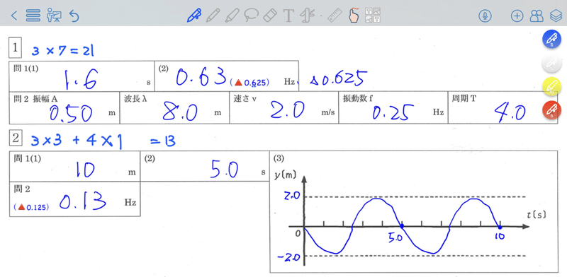Toggle finger touch drawing mode
Image resolution: width=567 pixels, height=277 pixels.
tap(354, 16)
